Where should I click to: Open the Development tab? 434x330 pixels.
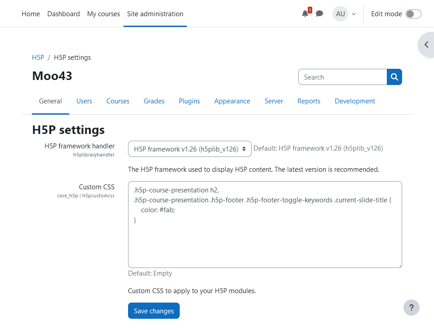[x=355, y=101]
